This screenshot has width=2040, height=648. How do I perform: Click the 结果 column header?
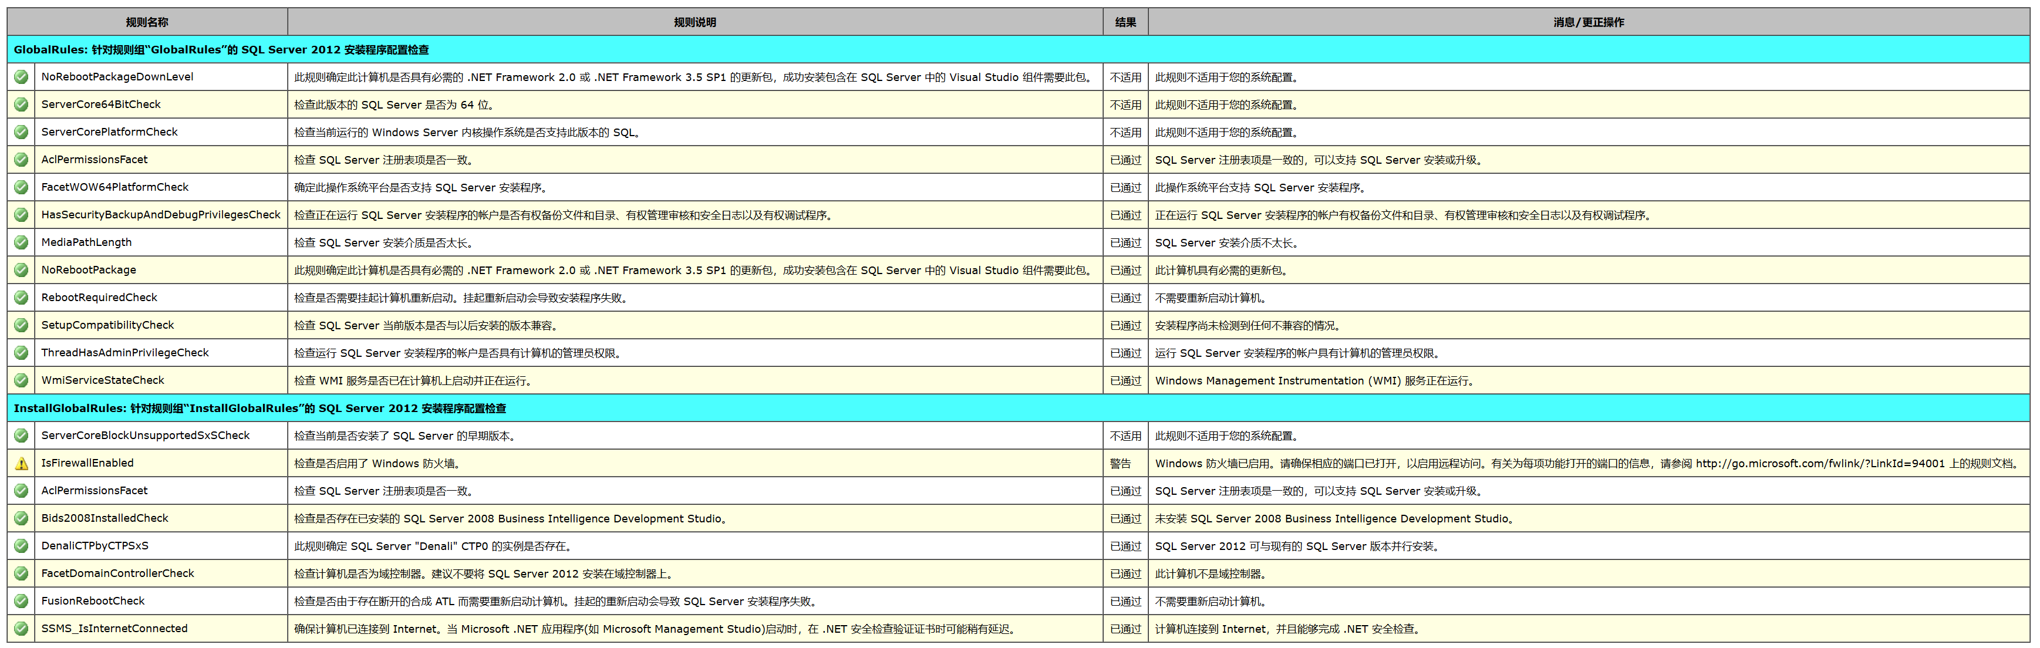(x=1125, y=22)
